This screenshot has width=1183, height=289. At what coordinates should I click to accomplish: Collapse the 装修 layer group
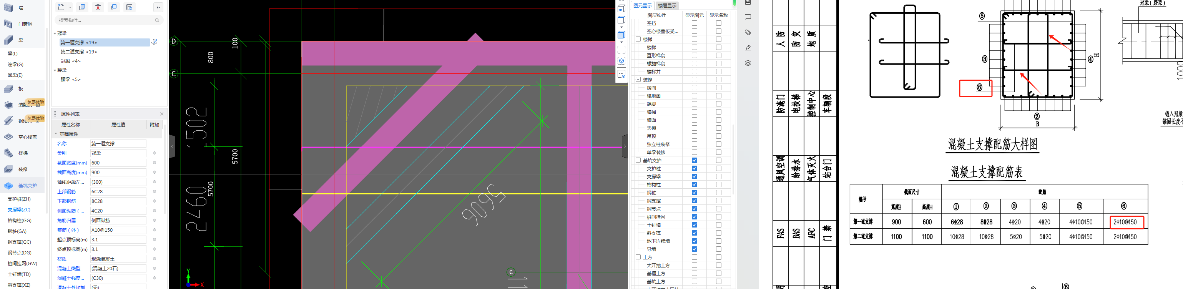click(x=638, y=80)
